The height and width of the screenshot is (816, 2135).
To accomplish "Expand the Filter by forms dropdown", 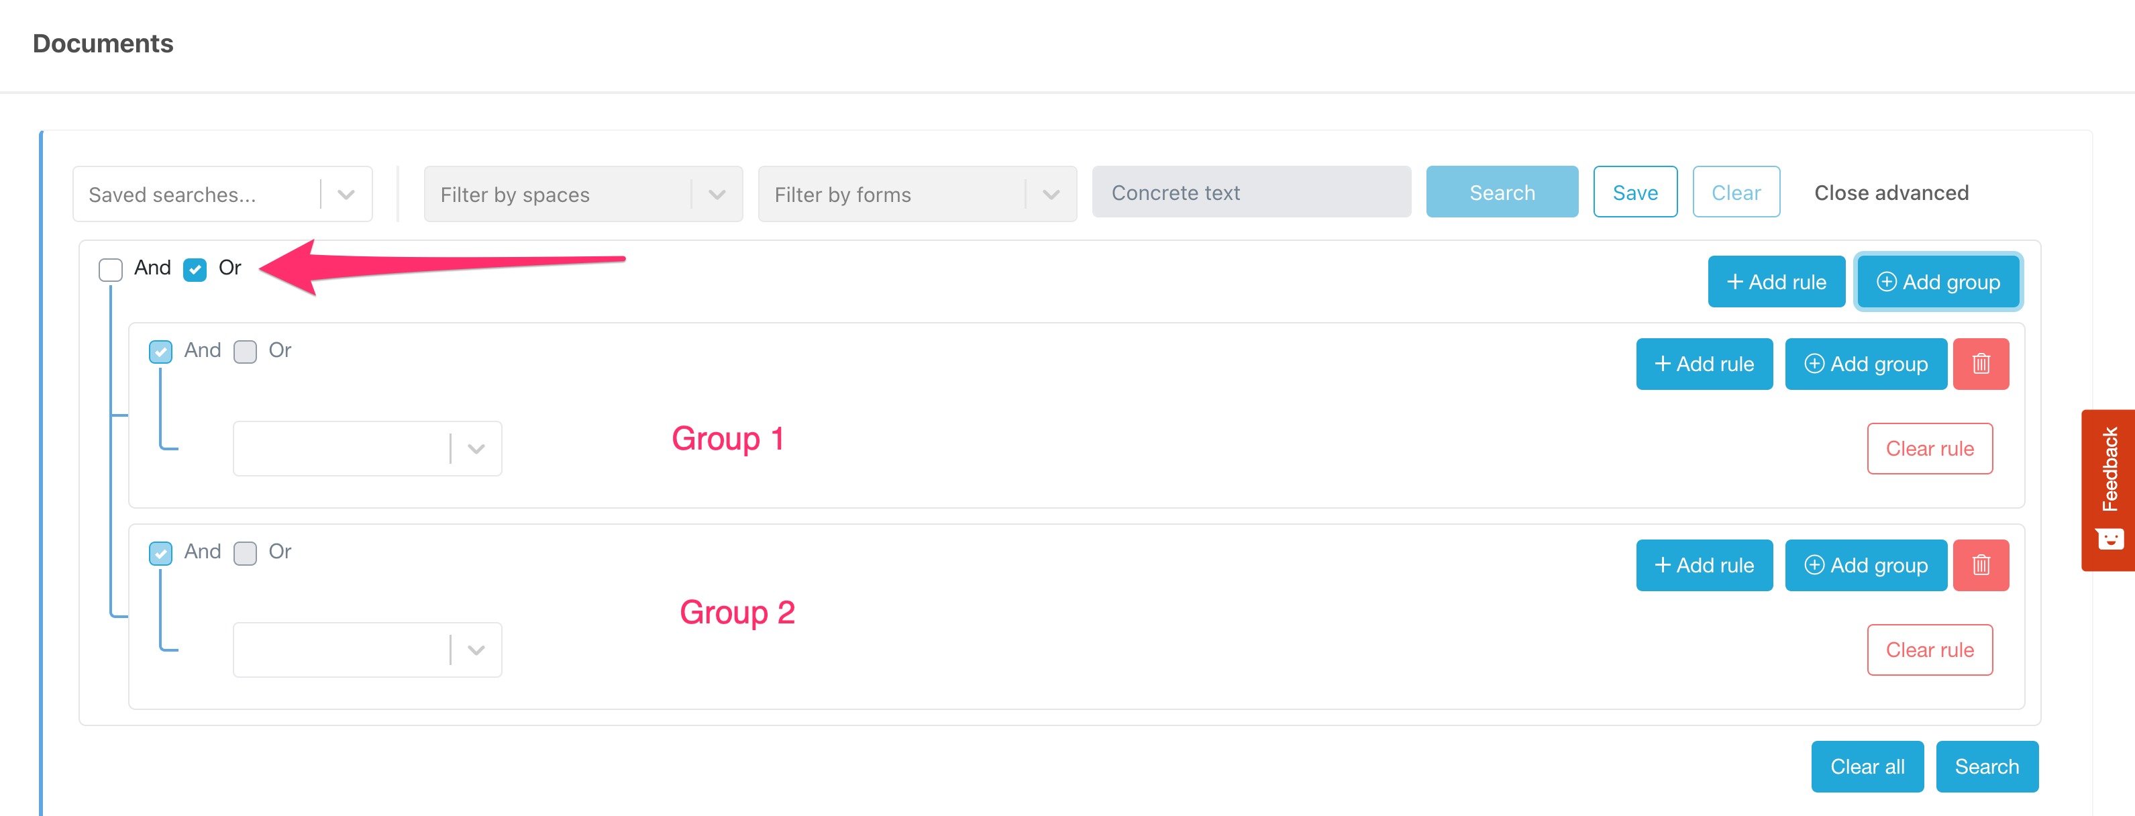I will point(917,194).
